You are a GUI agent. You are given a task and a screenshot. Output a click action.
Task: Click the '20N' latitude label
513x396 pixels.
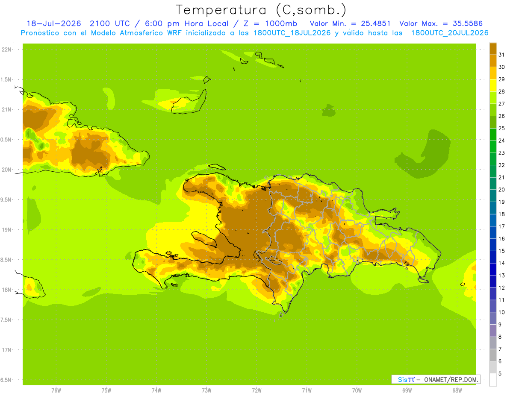(6, 170)
